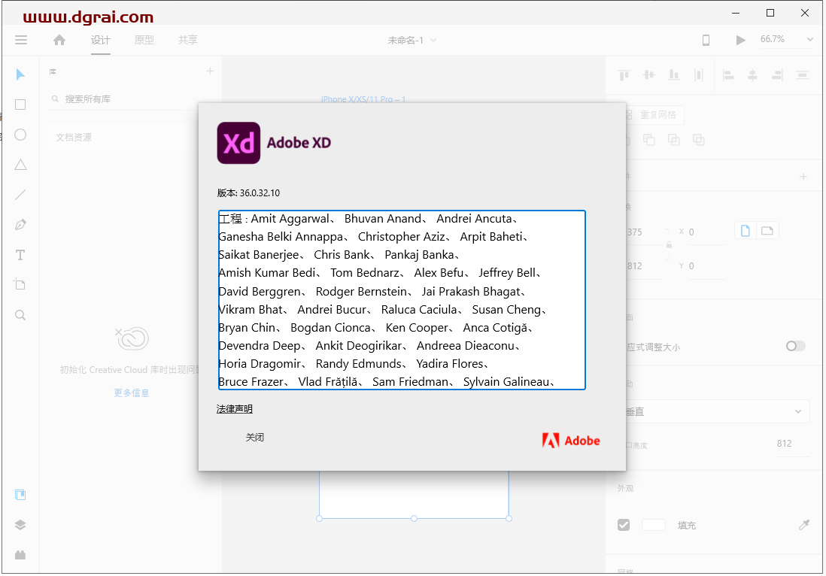Click the 搜索所有库 search field

pyautogui.click(x=124, y=99)
